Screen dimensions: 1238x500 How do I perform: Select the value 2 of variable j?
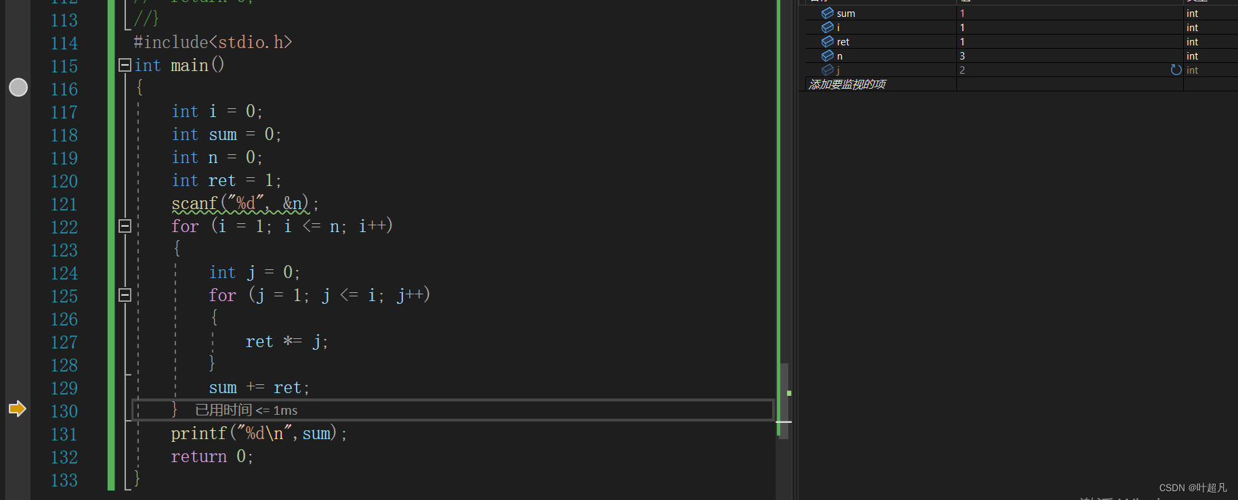[962, 70]
